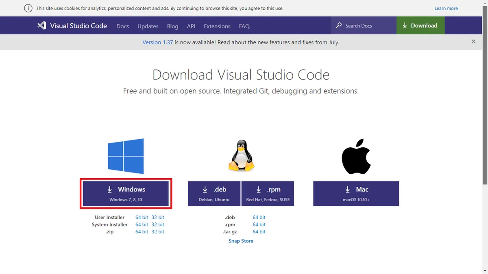Click .tar.gz 64 bit link
The height and width of the screenshot is (274, 488).
pyautogui.click(x=259, y=232)
